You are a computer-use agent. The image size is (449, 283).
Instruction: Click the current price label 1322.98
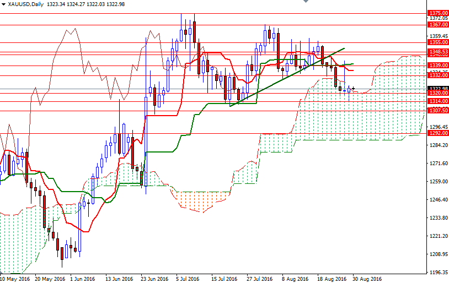[438, 88]
